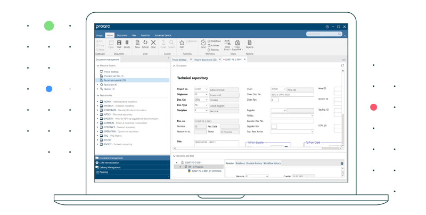
Task: Click the Count sigma icon
Action: tap(163, 43)
